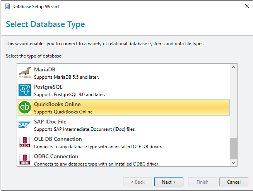Click 'Supports MariaDB 5.5 and later.' description
This screenshot has height=191, width=253.
click(x=67, y=77)
